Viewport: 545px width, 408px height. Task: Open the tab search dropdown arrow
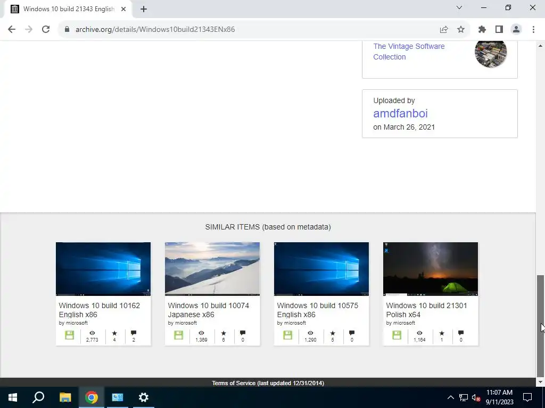pos(459,7)
